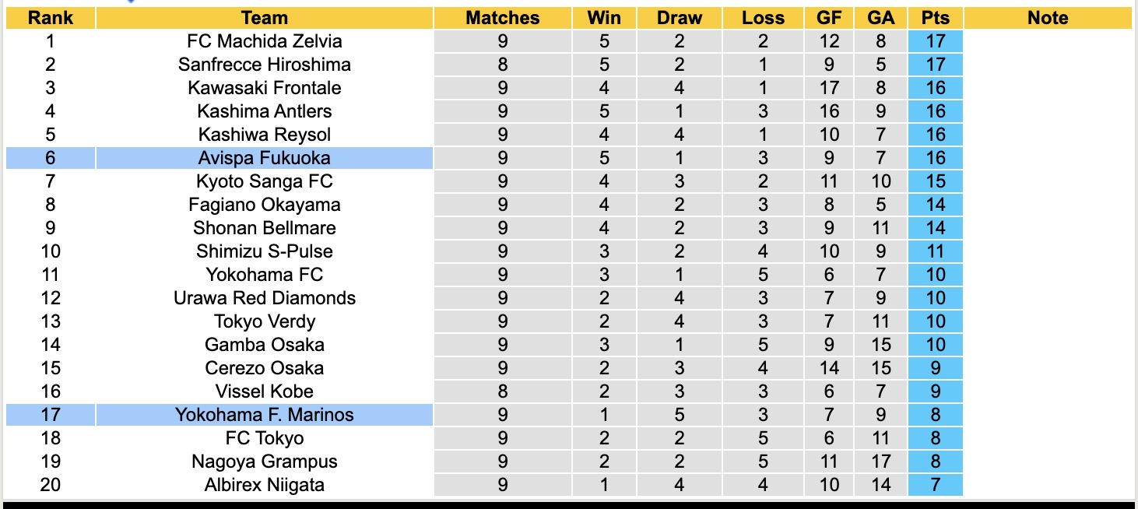The height and width of the screenshot is (509, 1138).
Task: Click the GF column header
Action: tap(829, 18)
